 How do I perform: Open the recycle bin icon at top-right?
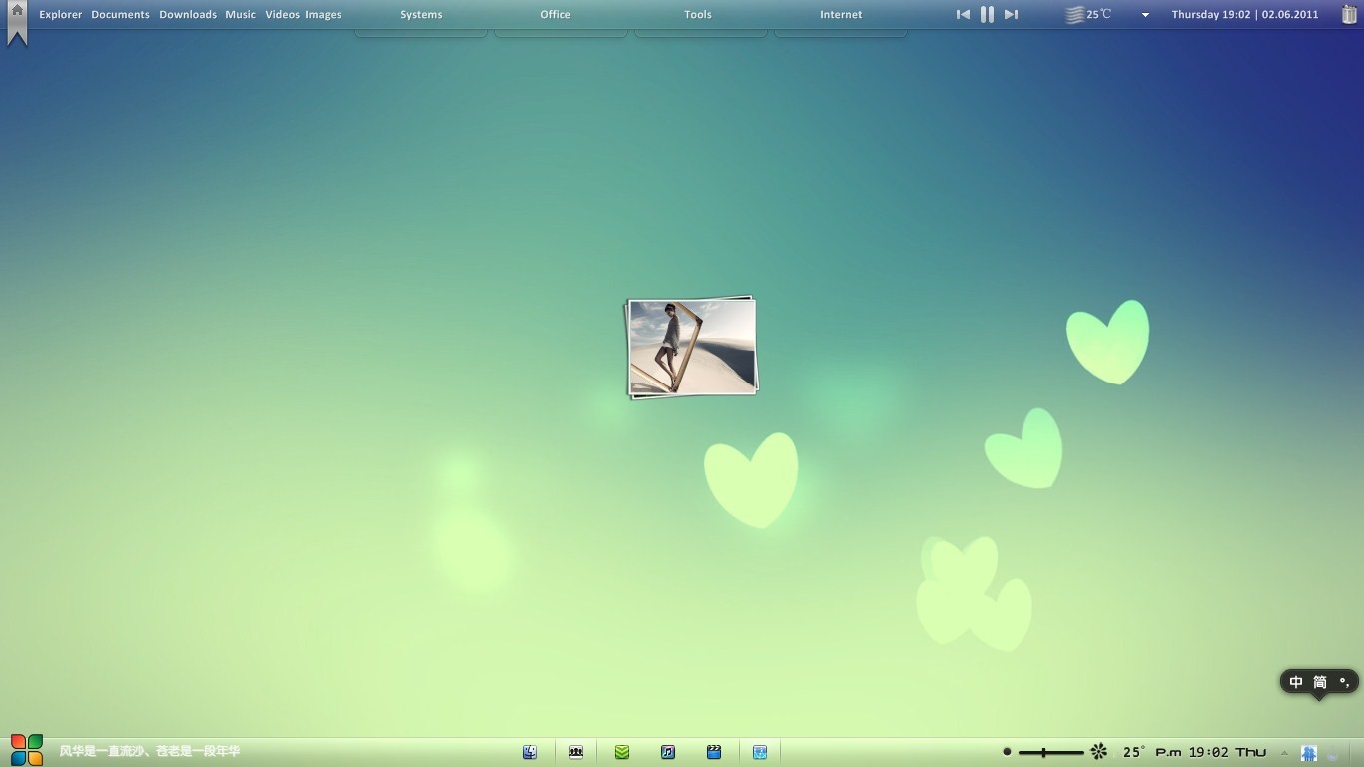click(x=1349, y=14)
